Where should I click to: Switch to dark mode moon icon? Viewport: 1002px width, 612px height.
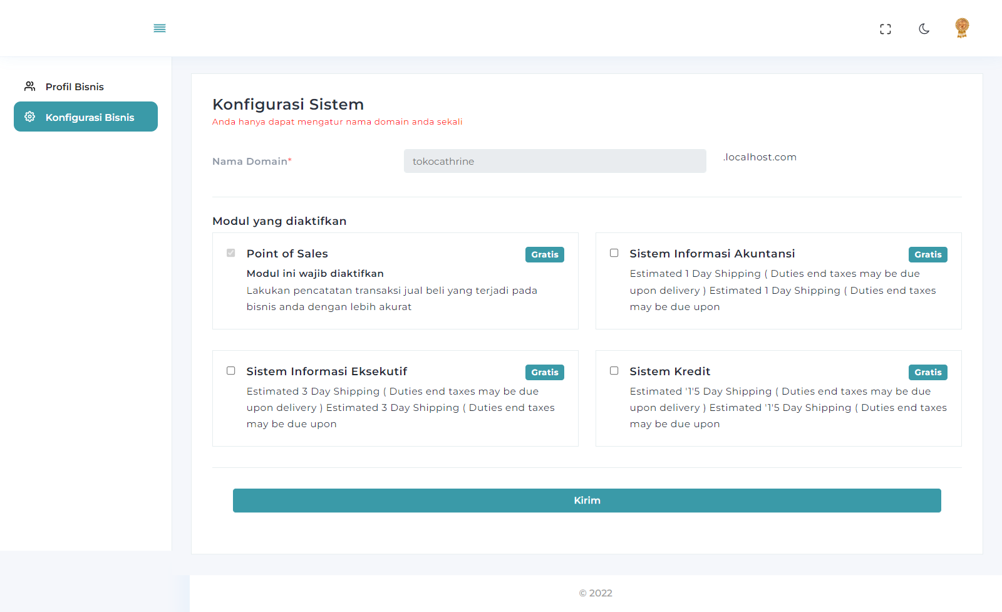pyautogui.click(x=924, y=29)
